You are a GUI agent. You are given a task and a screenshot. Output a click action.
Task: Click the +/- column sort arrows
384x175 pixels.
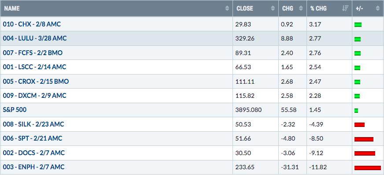377,8
